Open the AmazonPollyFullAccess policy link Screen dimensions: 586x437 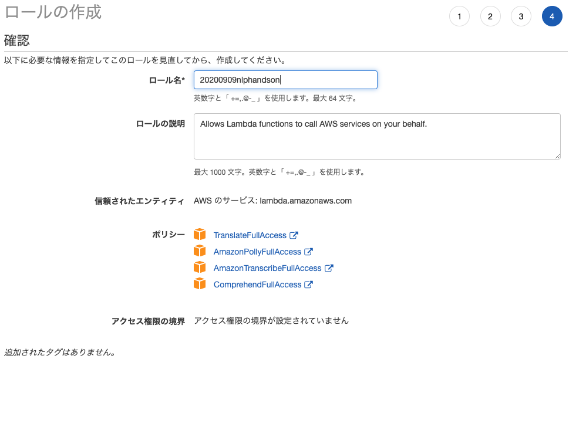coord(257,252)
